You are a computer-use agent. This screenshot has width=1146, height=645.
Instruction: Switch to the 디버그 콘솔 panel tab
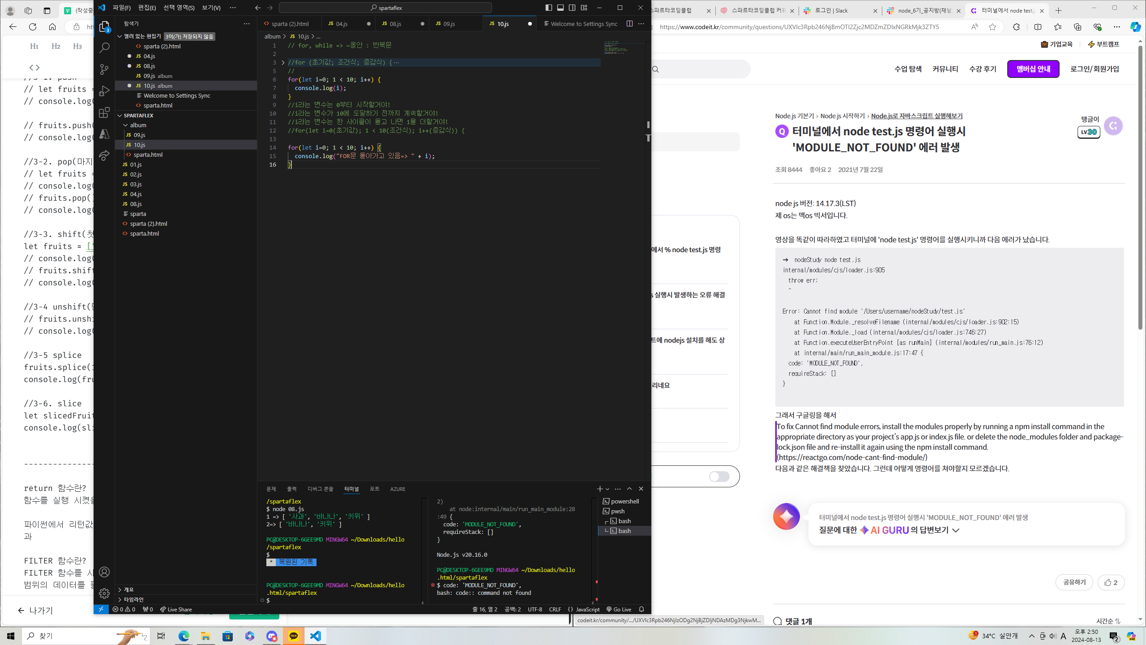[x=321, y=489]
